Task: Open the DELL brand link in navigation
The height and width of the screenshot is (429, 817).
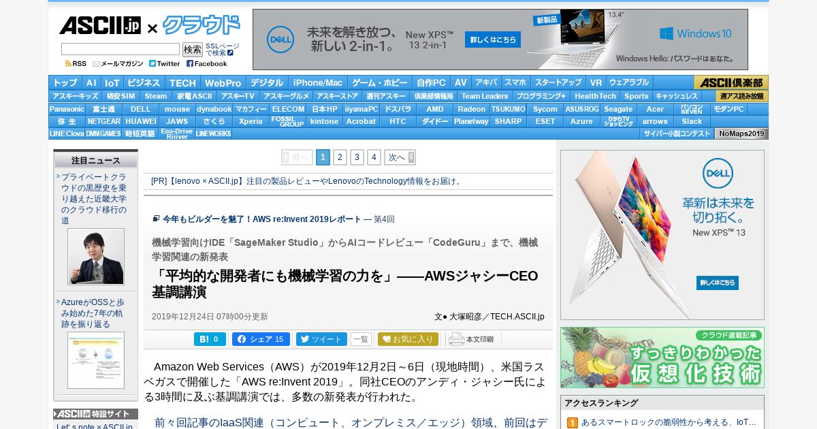Action: click(x=141, y=109)
